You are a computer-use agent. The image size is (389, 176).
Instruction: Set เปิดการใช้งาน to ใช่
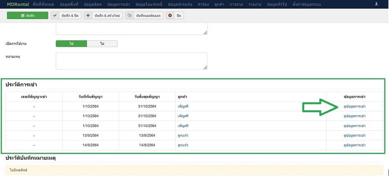(x=71, y=44)
